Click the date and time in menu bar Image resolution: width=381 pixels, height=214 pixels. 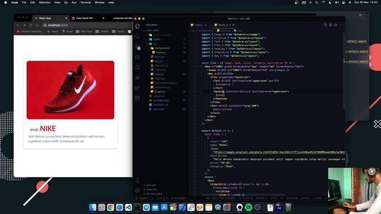coord(366,2)
